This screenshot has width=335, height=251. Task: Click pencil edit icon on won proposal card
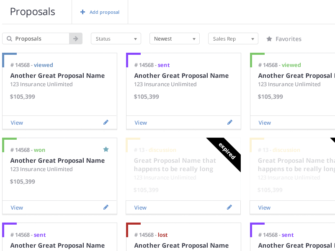(x=106, y=207)
